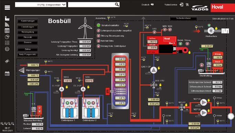Click the factory chart icon in the sidebar
This screenshot has width=235, height=133.
click(x=7, y=19)
